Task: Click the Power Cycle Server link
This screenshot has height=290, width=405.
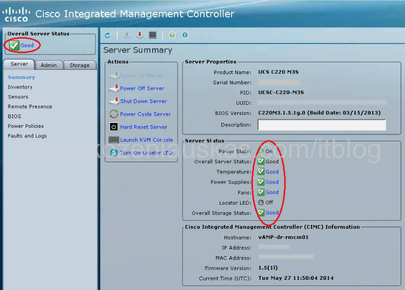Action: coord(146,114)
